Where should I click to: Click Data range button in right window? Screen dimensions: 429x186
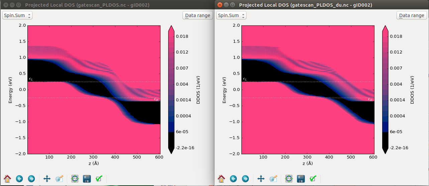[x=412, y=15]
